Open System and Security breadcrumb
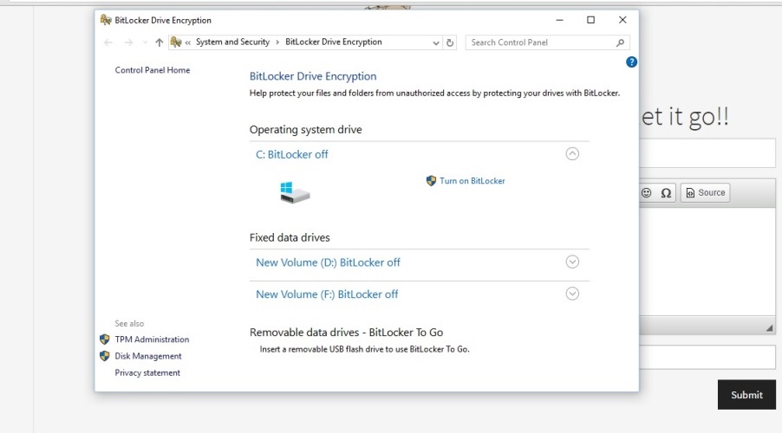The height and width of the screenshot is (433, 782). pos(232,42)
